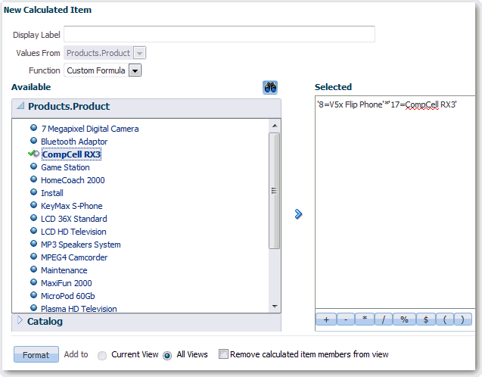
Task: Click the Display Label input field
Action: coord(219,34)
